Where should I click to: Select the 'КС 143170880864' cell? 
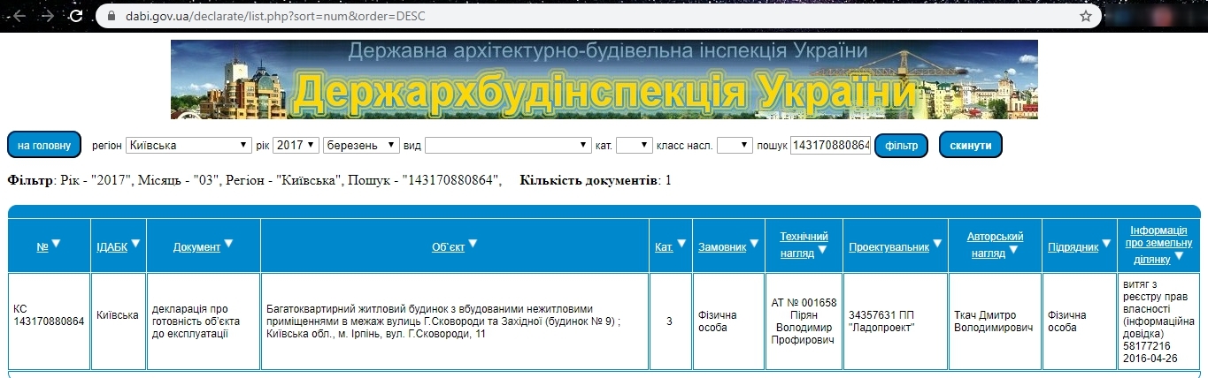point(49,321)
